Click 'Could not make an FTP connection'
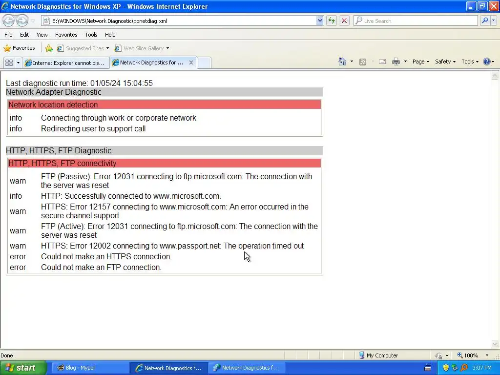The image size is (500, 375). tap(101, 268)
